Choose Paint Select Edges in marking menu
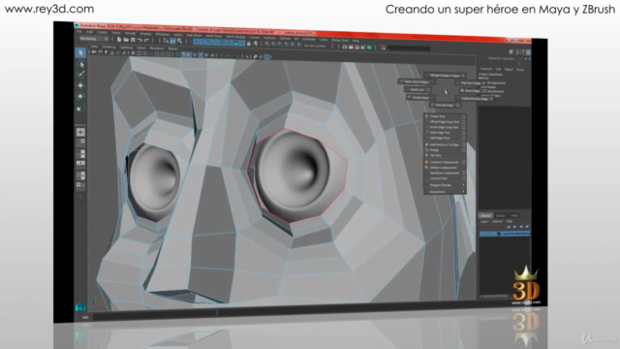The image size is (620, 349). click(x=416, y=81)
